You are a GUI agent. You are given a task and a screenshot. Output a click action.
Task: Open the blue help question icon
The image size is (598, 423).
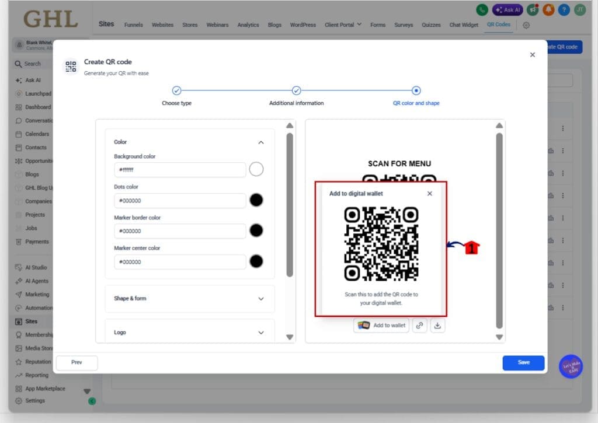point(564,10)
